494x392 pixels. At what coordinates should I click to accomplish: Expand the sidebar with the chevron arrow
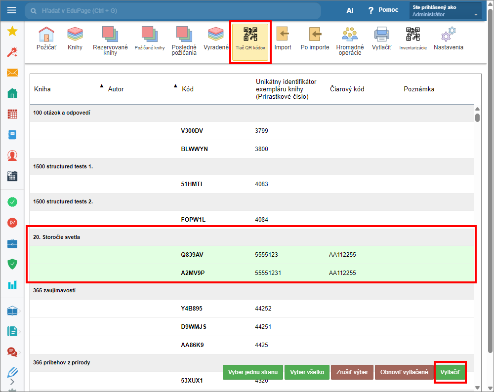click(12, 381)
